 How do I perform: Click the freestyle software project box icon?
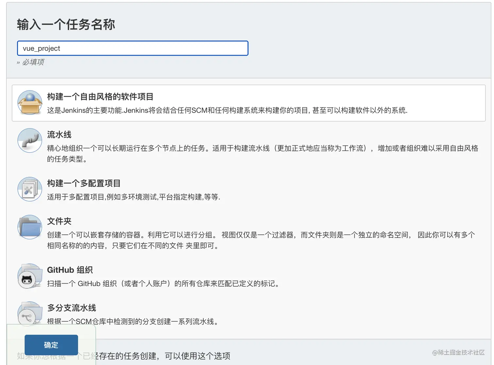(x=29, y=102)
